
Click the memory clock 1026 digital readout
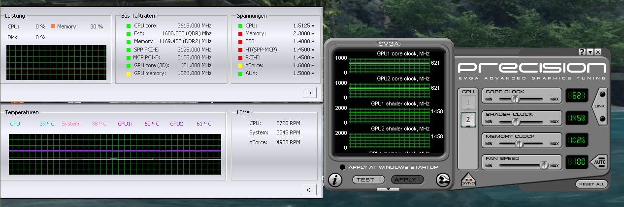[577, 140]
